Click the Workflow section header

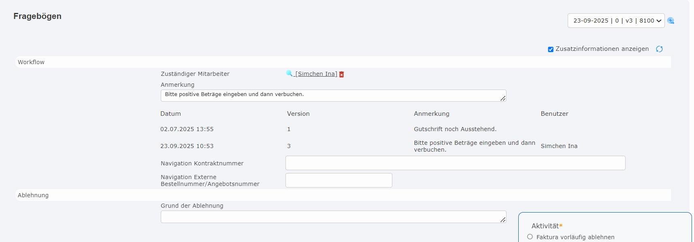pos(31,62)
